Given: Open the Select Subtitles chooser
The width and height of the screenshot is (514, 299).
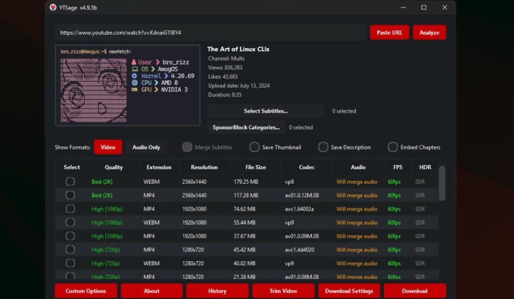Looking at the screenshot, I should tap(266, 111).
